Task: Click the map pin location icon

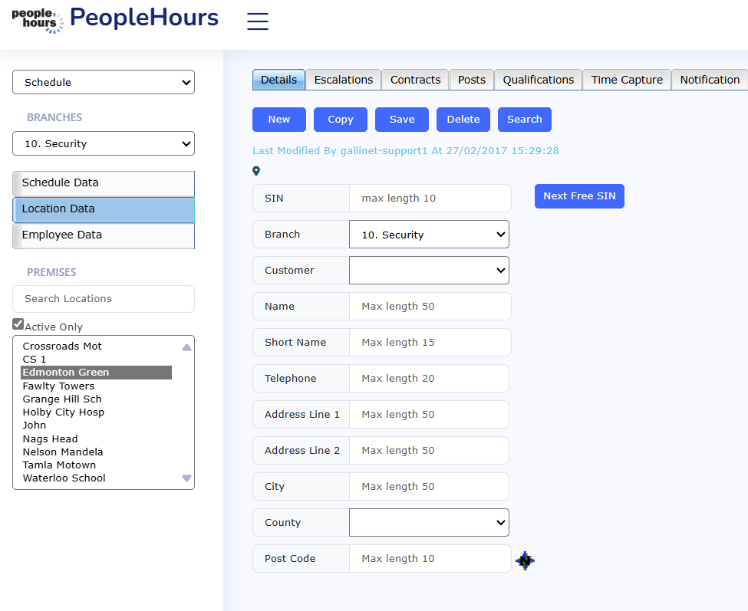Action: tap(256, 171)
